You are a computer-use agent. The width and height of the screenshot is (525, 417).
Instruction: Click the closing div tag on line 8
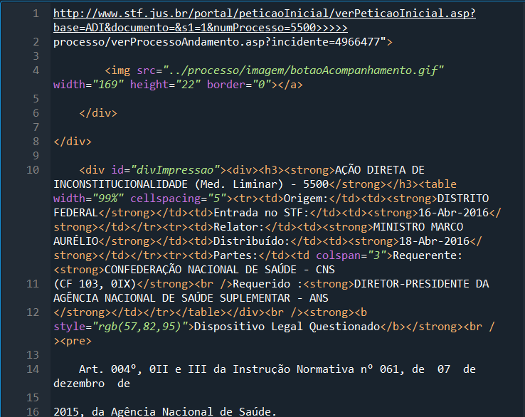[73, 142]
